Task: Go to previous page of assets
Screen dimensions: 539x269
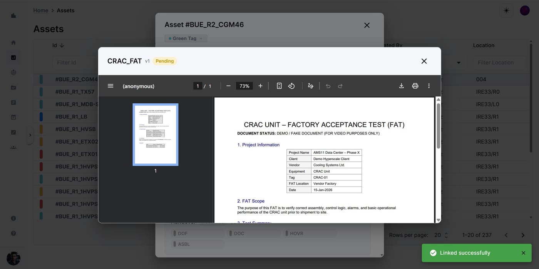Action: pyautogui.click(x=506, y=235)
